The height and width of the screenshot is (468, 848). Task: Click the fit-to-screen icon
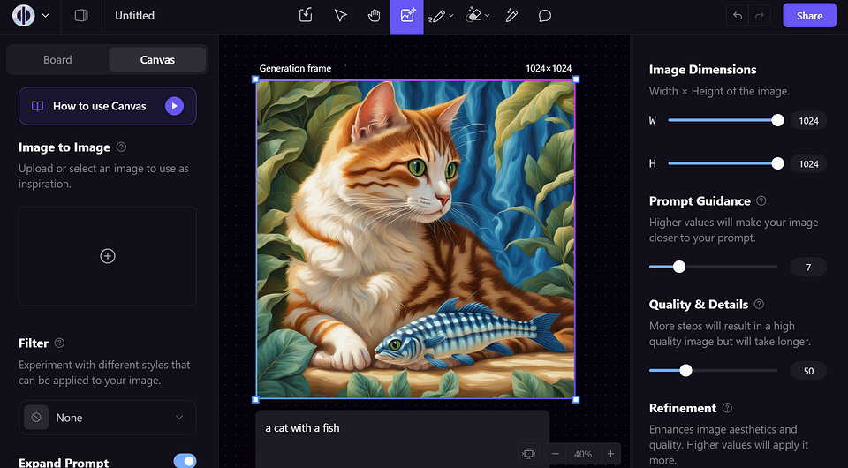click(528, 454)
